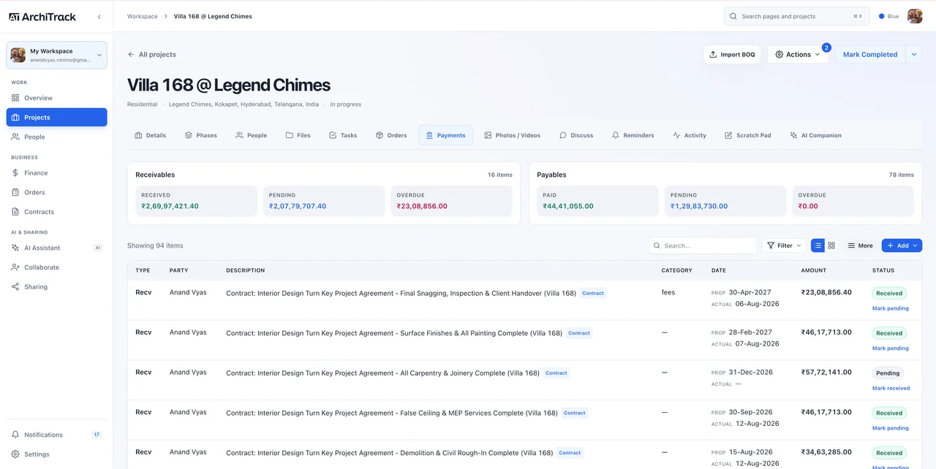This screenshot has height=469, width=936.
Task: Mark Final Snagging payment as pending
Action: 891,308
